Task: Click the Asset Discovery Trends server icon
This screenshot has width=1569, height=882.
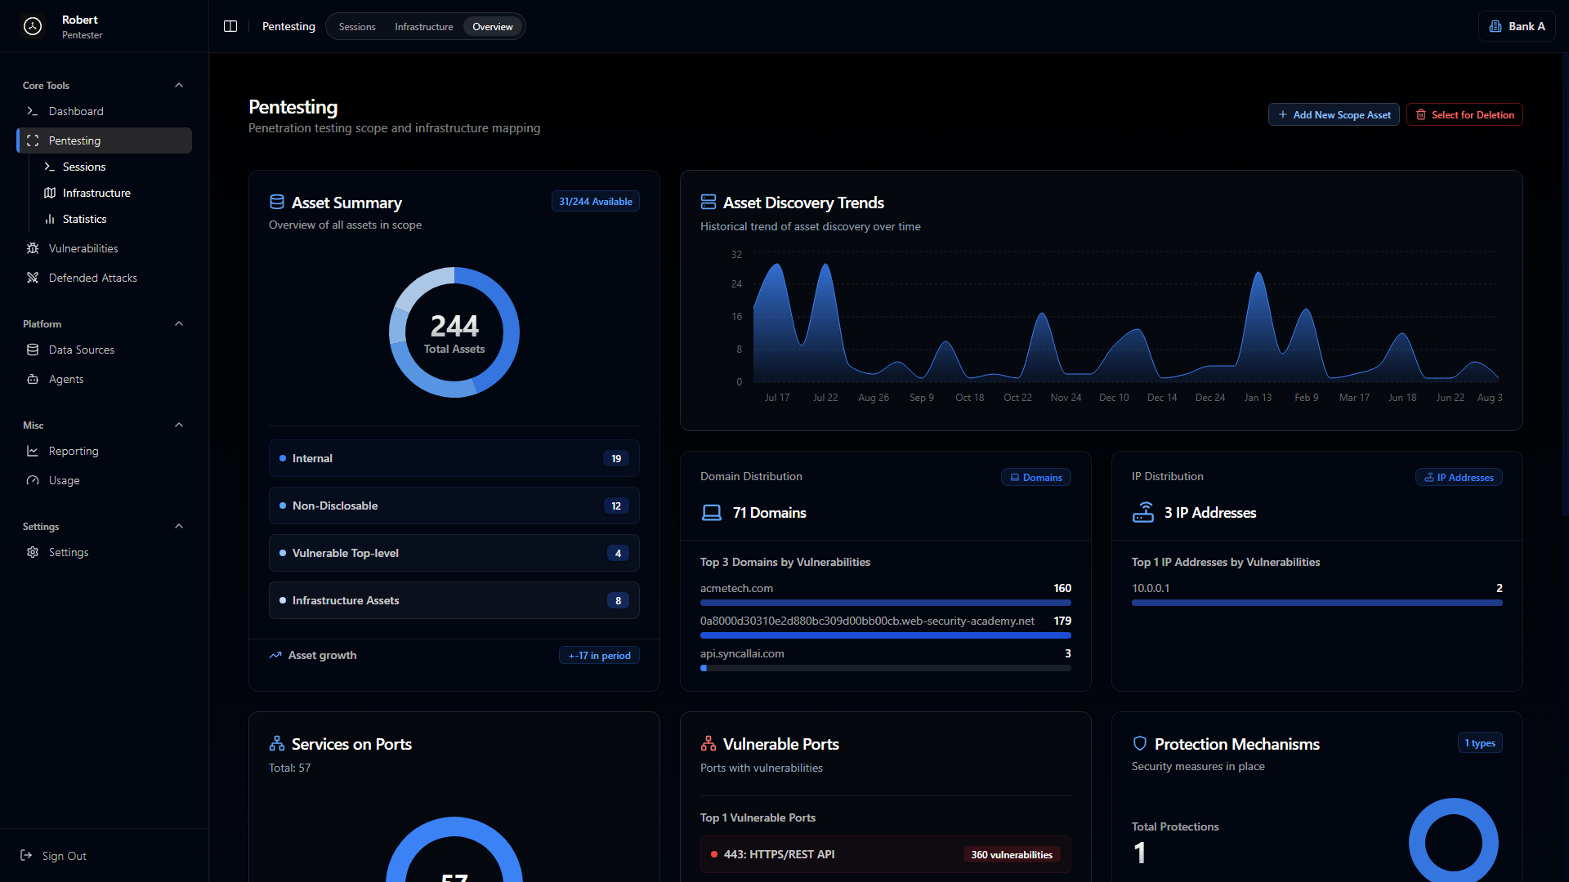Action: click(x=709, y=202)
